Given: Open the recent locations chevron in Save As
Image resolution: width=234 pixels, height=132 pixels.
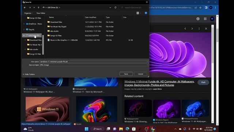Looking at the screenshot, I should coord(34,7).
